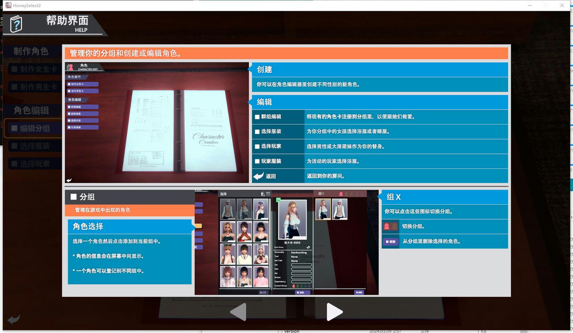
Task: Click the back arrow at bottom-left corner
Action: coord(13,319)
